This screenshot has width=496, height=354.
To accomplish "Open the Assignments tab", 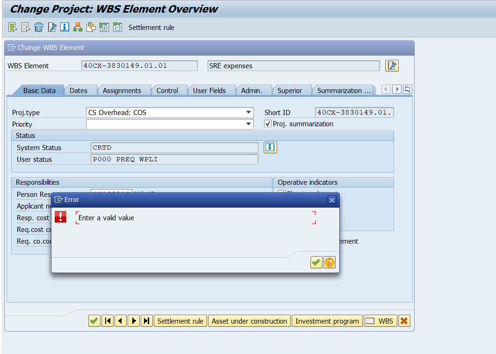I will pos(123,90).
